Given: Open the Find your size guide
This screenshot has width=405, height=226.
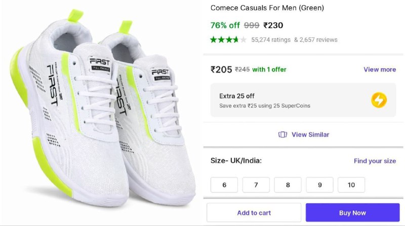Looking at the screenshot, I should coord(375,161).
